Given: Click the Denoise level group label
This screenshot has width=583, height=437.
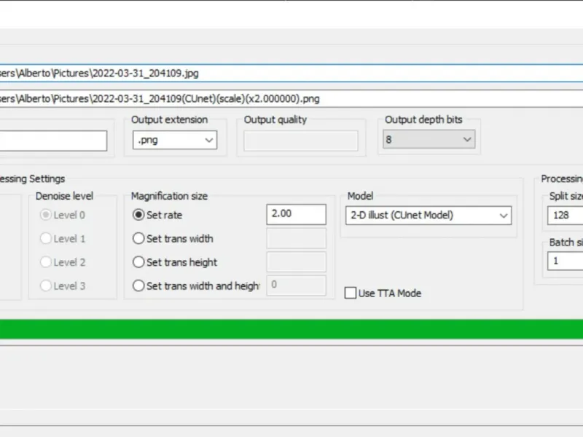Looking at the screenshot, I should pos(64,196).
